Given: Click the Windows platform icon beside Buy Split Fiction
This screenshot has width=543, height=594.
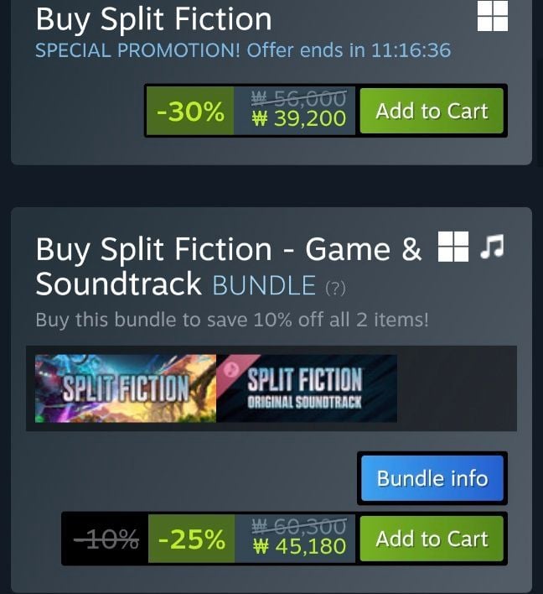Looking at the screenshot, I should [x=492, y=16].
